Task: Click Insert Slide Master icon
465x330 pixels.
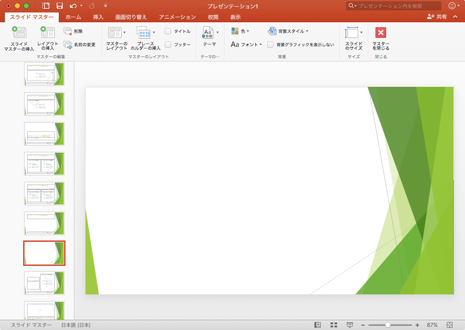Action: click(19, 32)
